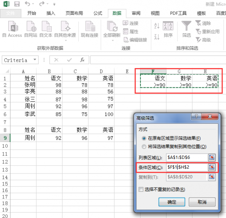The height and width of the screenshot is (218, 226).
Task: Switch to the 视图 tab
Action: [x=155, y=13]
